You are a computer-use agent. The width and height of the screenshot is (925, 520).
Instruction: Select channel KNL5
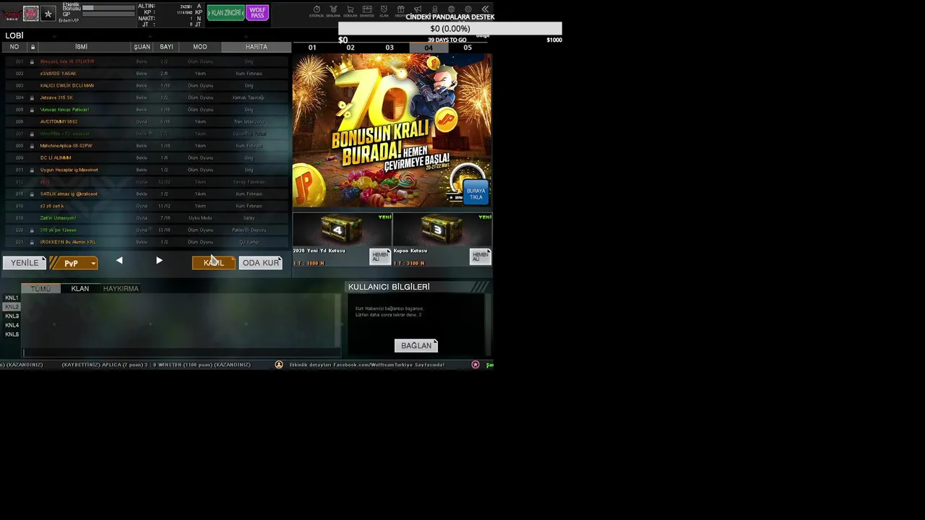point(12,334)
